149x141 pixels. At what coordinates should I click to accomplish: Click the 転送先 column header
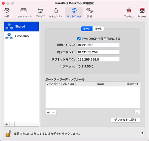click(101, 84)
